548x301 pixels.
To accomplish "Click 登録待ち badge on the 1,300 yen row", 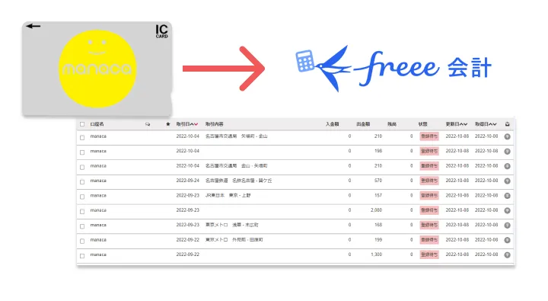I will point(429,255).
